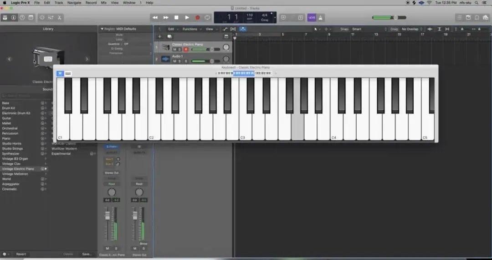Click the Duplicate Track button
This screenshot has height=260, width=492.
click(x=169, y=36)
